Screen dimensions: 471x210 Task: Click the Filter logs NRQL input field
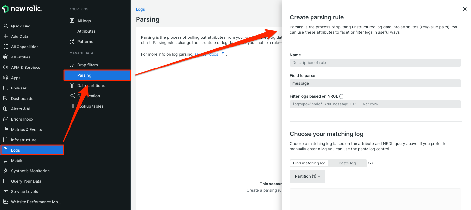click(x=375, y=104)
